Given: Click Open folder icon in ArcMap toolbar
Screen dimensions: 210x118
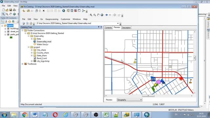Looking at the screenshot, I should point(7,10).
